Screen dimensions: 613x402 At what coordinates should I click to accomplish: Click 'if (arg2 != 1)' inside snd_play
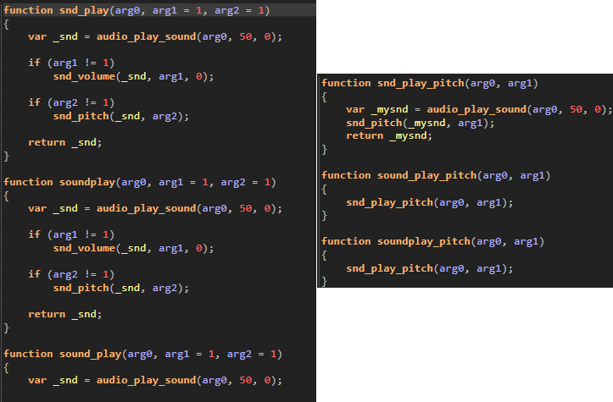[71, 102]
